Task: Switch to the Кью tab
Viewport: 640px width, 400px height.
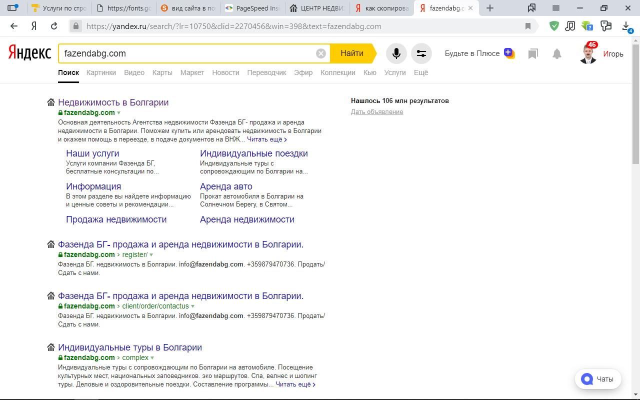Action: pyautogui.click(x=369, y=72)
